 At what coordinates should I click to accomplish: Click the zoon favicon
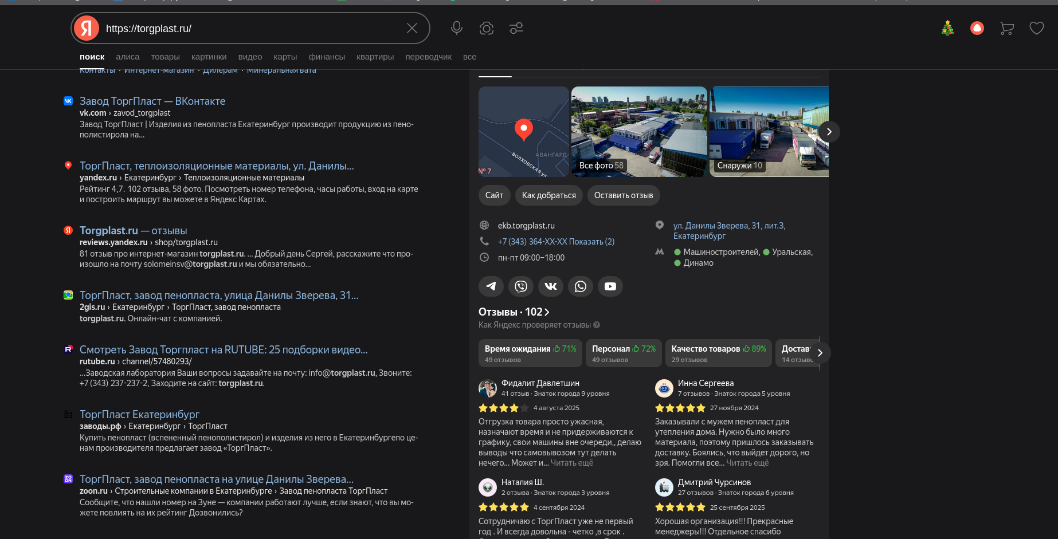68,479
